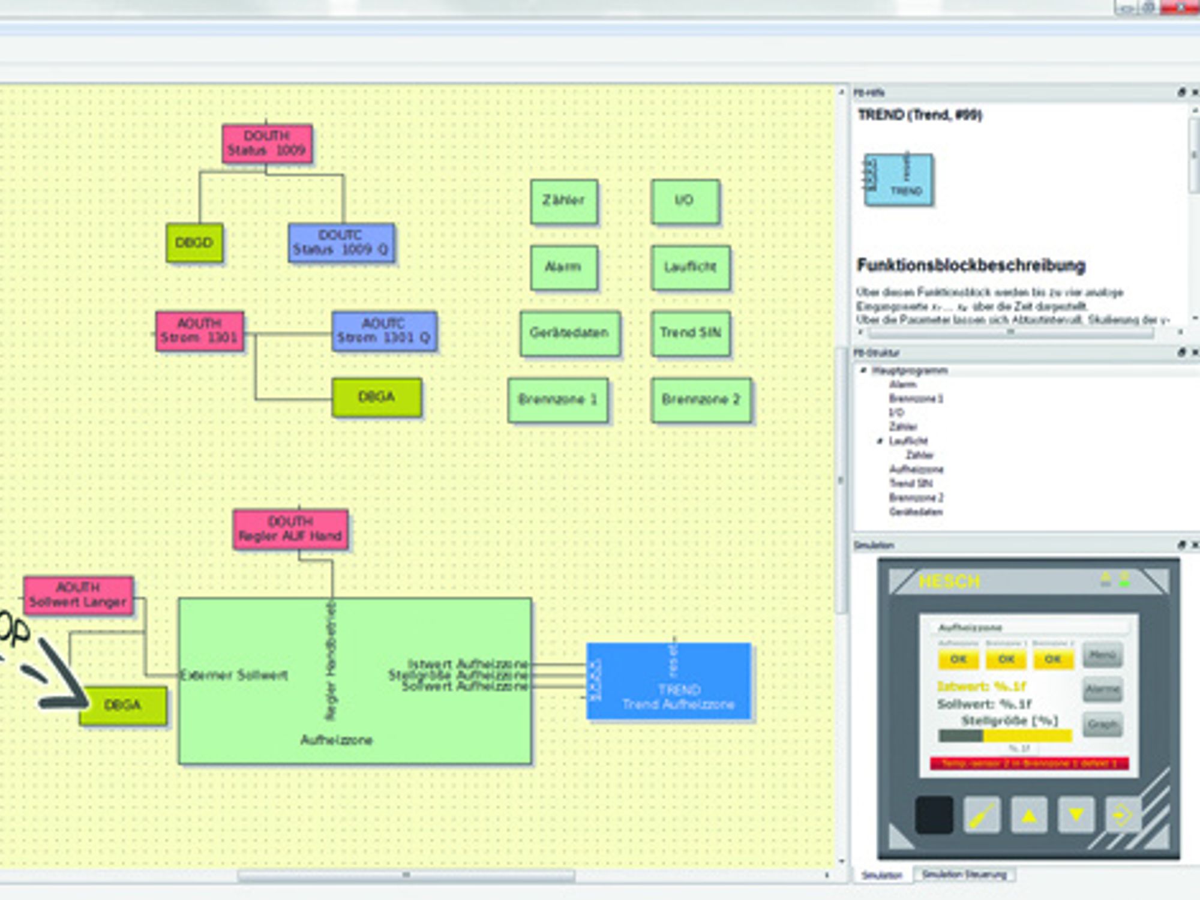Click the canvas vertical scrollbar
The width and height of the screenshot is (1200, 900).
(841, 480)
